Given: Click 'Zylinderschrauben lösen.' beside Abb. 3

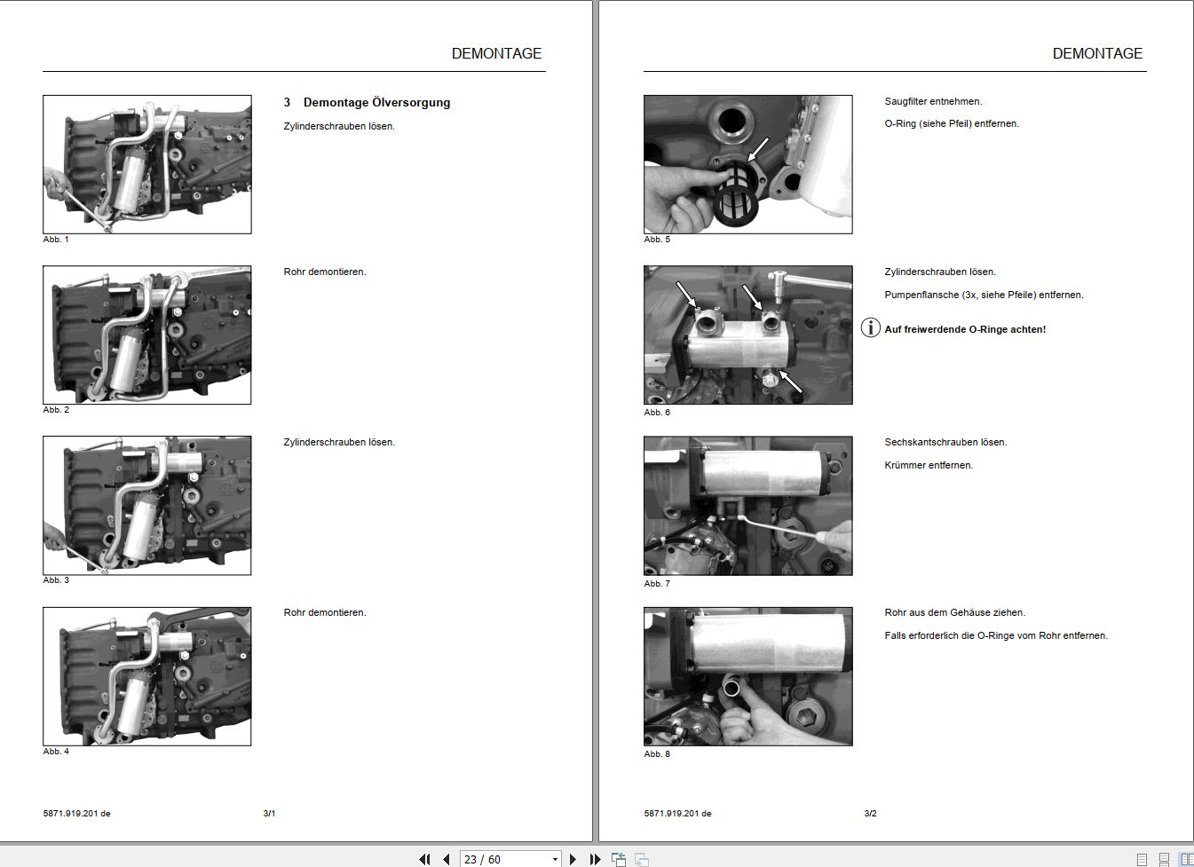Looking at the screenshot, I should click(339, 442).
